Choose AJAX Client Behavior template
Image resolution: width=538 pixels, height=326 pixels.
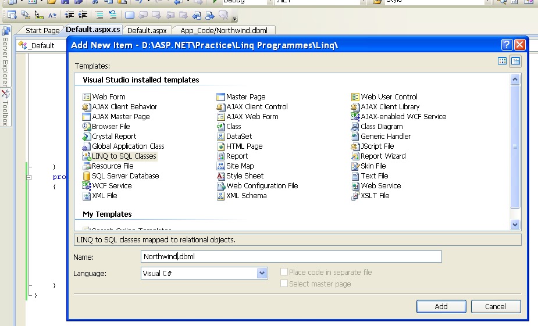[120, 106]
